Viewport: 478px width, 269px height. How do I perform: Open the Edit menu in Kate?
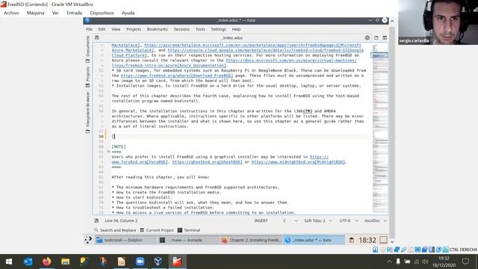102,29
